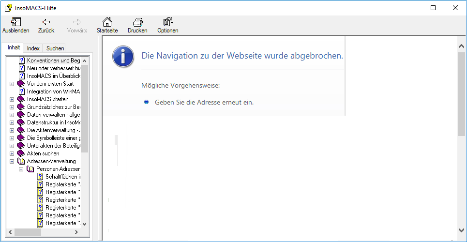Click the content pane vertical scrollbar thumb
The width and height of the screenshot is (467, 243).
tap(461, 94)
